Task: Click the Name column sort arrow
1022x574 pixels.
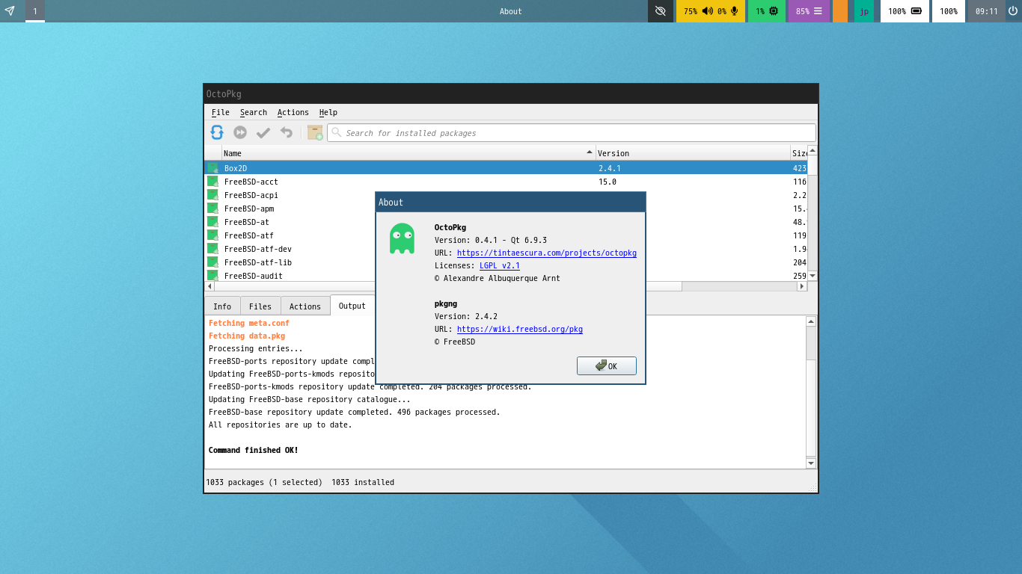Action: (x=590, y=152)
